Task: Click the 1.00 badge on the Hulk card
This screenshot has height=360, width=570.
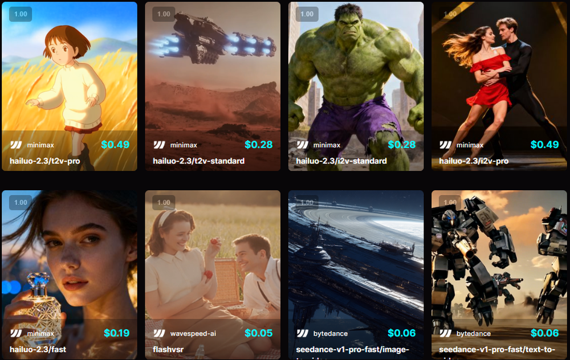Action: (307, 14)
